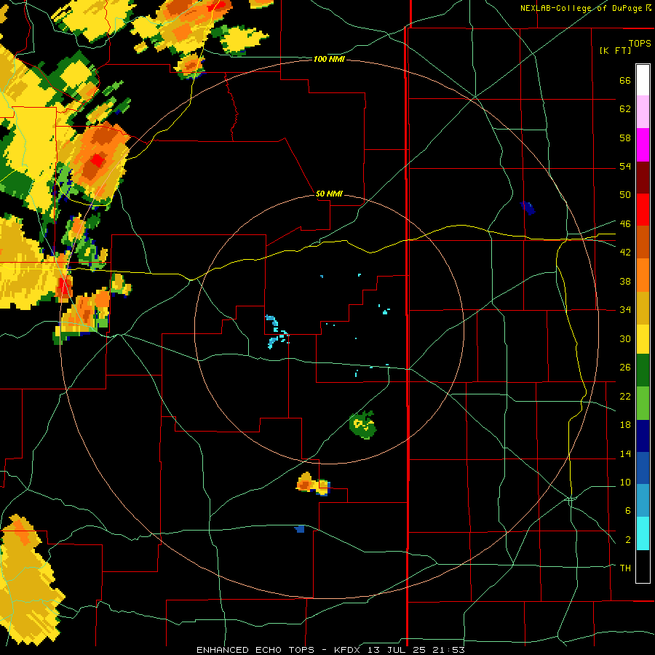Click the legend value "18"
Screen dimensions: 655x655
tap(625, 425)
